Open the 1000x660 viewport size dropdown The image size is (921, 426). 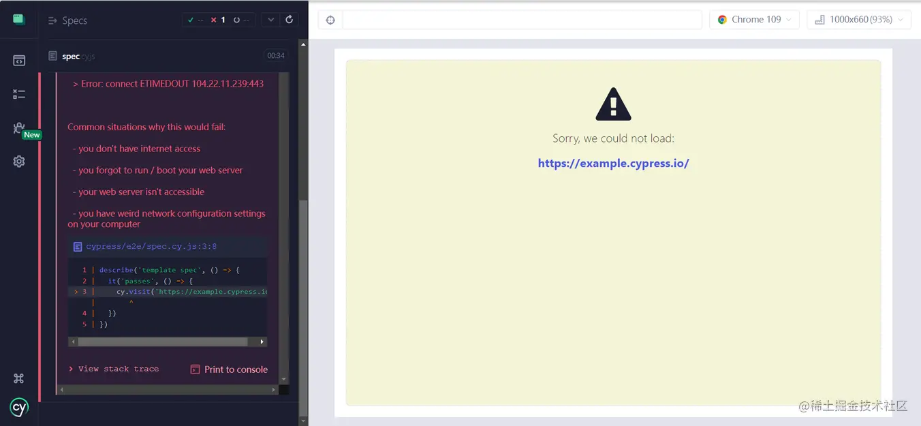pyautogui.click(x=859, y=20)
